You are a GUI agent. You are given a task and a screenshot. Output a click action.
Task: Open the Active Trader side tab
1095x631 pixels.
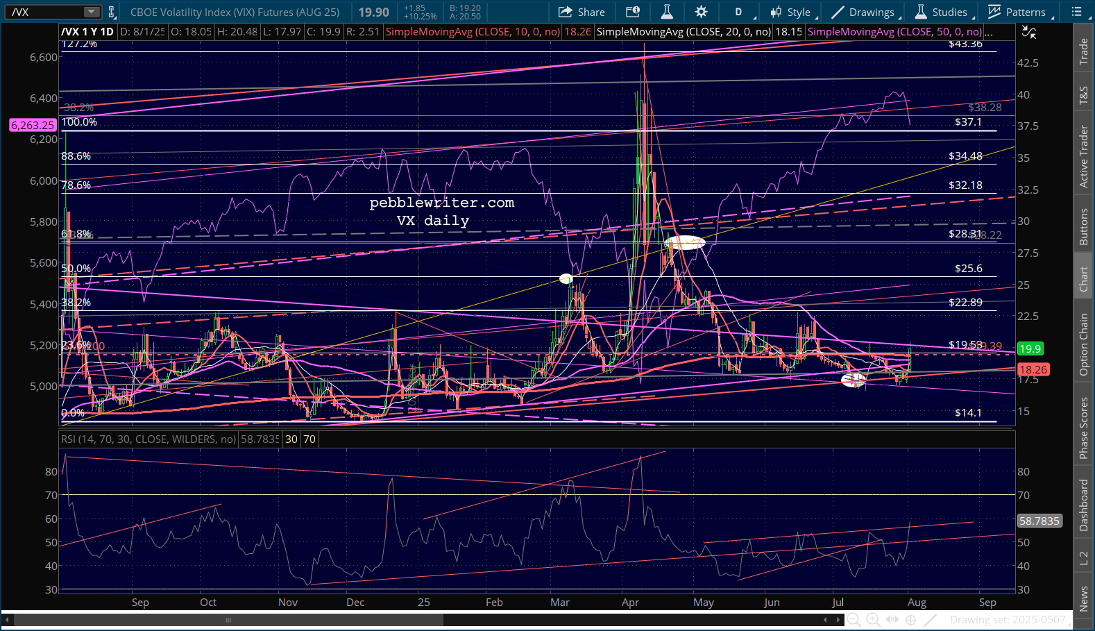1083,156
